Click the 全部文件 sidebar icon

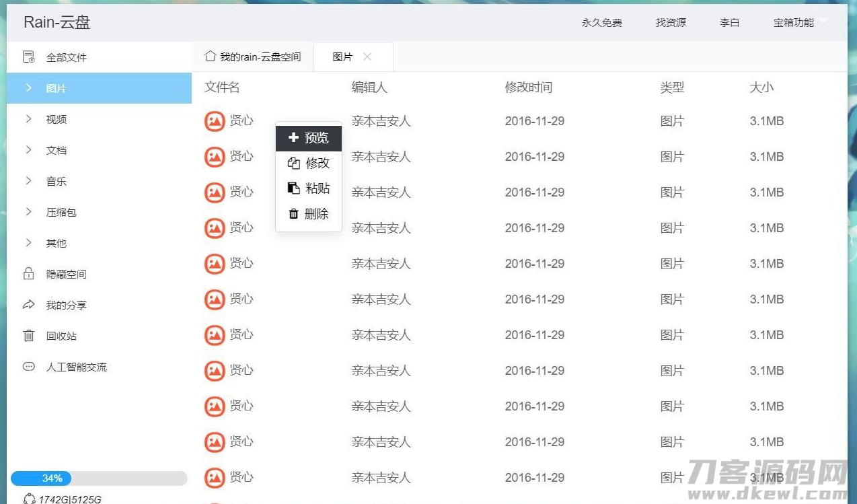click(x=29, y=57)
